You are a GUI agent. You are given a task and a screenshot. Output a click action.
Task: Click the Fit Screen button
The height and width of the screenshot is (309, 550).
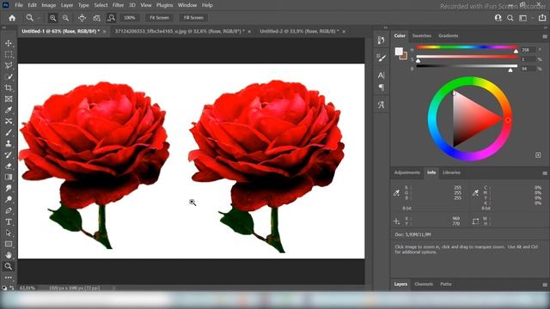tap(159, 17)
